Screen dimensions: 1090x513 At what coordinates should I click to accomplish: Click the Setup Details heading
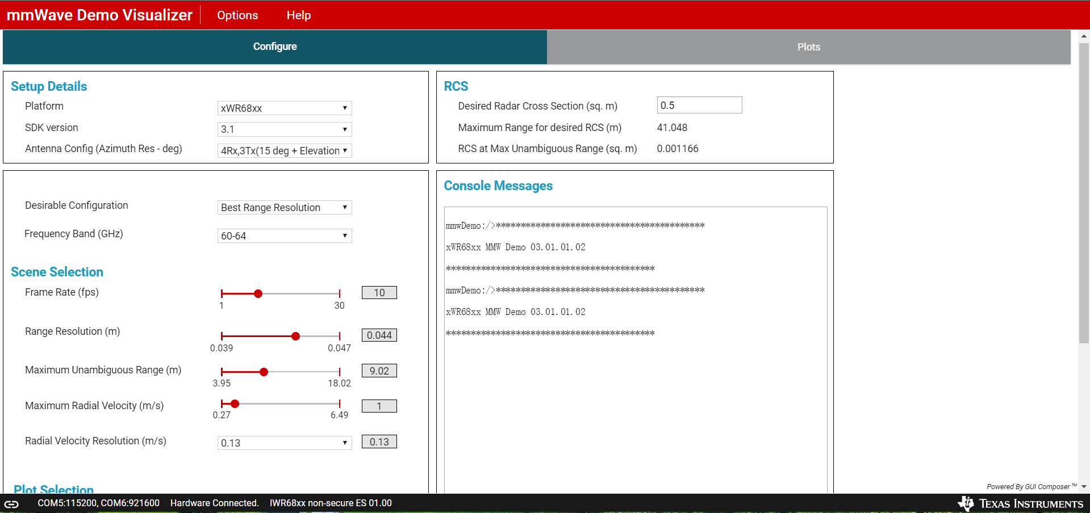click(x=49, y=86)
